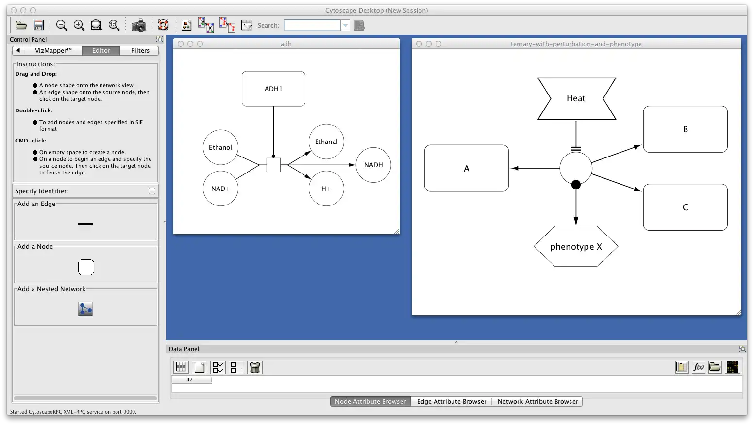Open the help lifebuoy icon
This screenshot has height=425, width=754.
click(163, 25)
